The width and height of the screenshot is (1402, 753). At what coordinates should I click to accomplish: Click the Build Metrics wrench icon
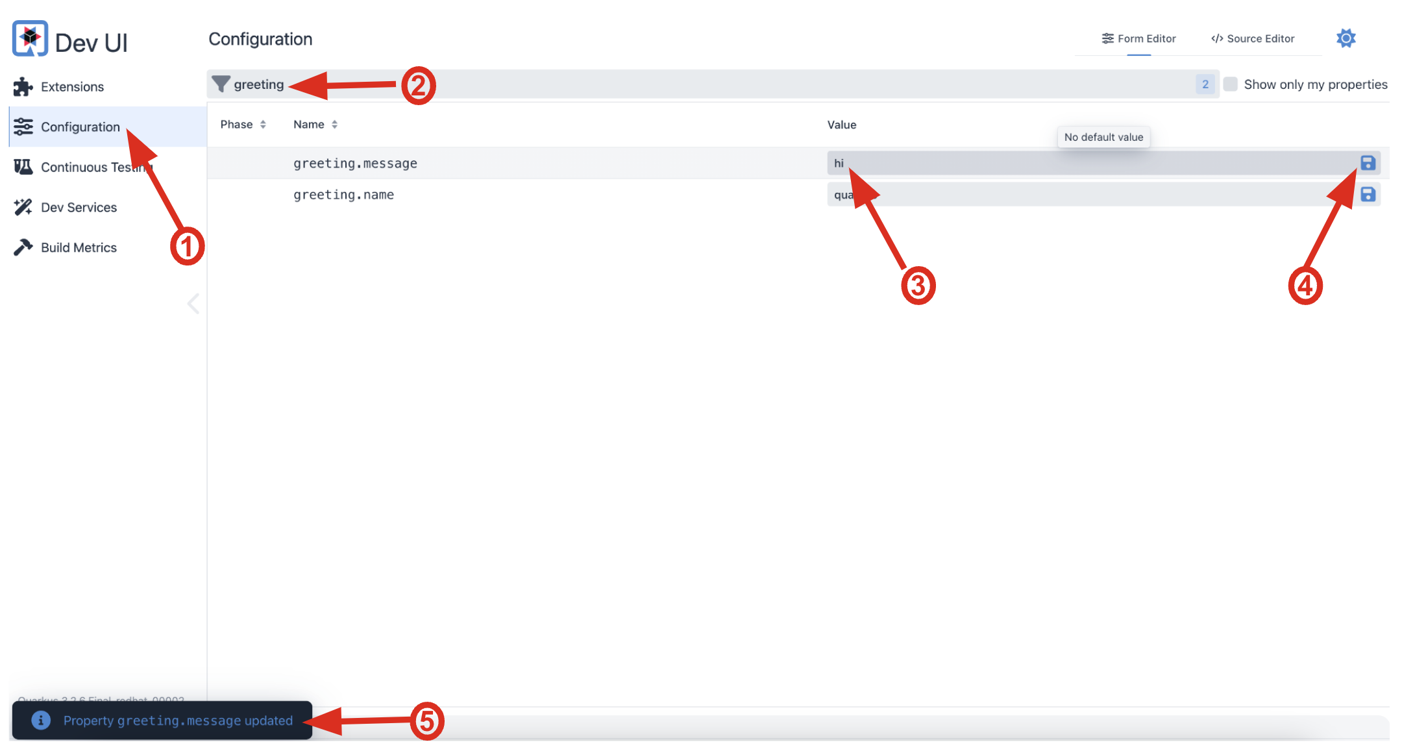pyautogui.click(x=24, y=247)
